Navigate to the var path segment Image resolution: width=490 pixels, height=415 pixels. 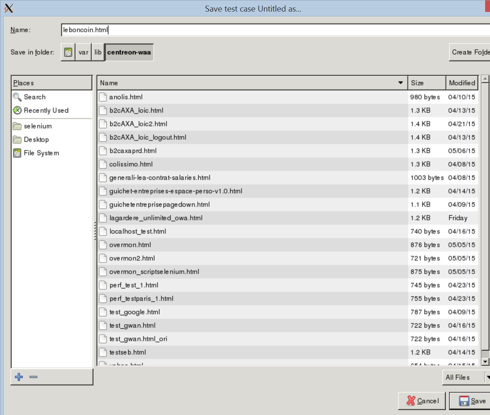[x=83, y=52]
